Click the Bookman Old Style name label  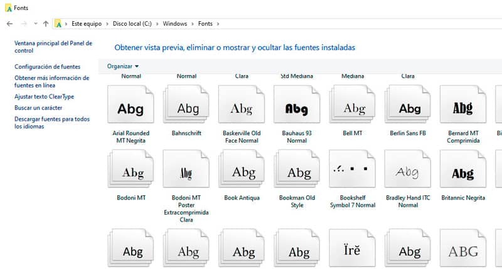[x=297, y=201]
